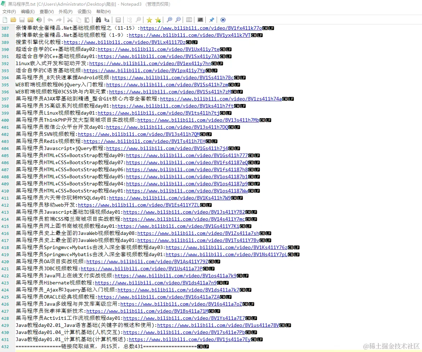Click line number 432 in the margin

click(x=5, y=347)
